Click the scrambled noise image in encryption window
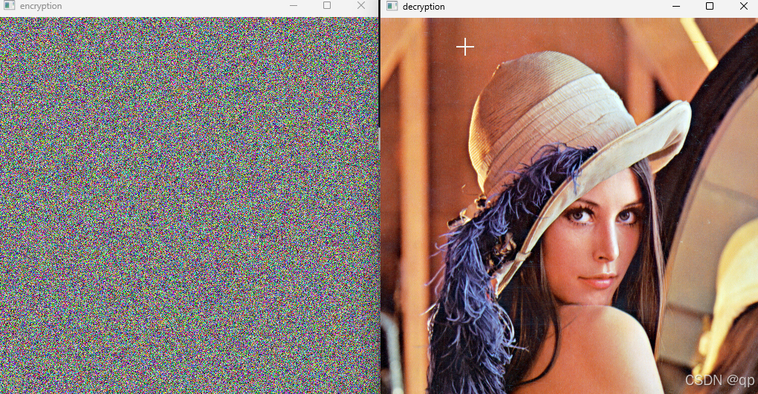 189,206
